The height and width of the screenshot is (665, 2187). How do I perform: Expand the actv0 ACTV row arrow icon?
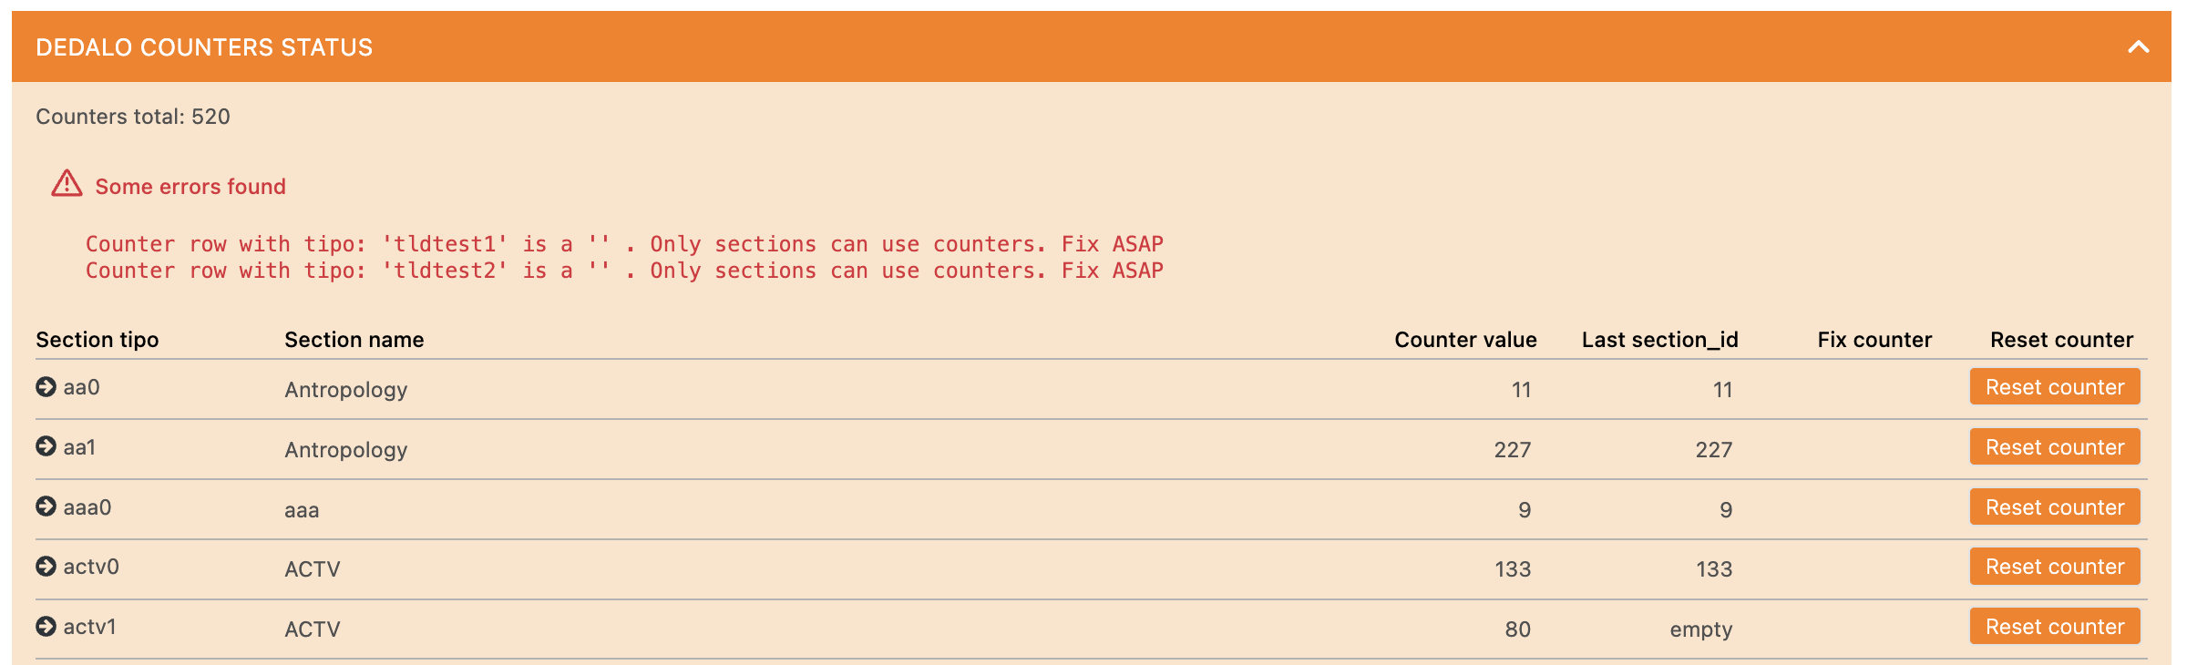click(x=45, y=566)
